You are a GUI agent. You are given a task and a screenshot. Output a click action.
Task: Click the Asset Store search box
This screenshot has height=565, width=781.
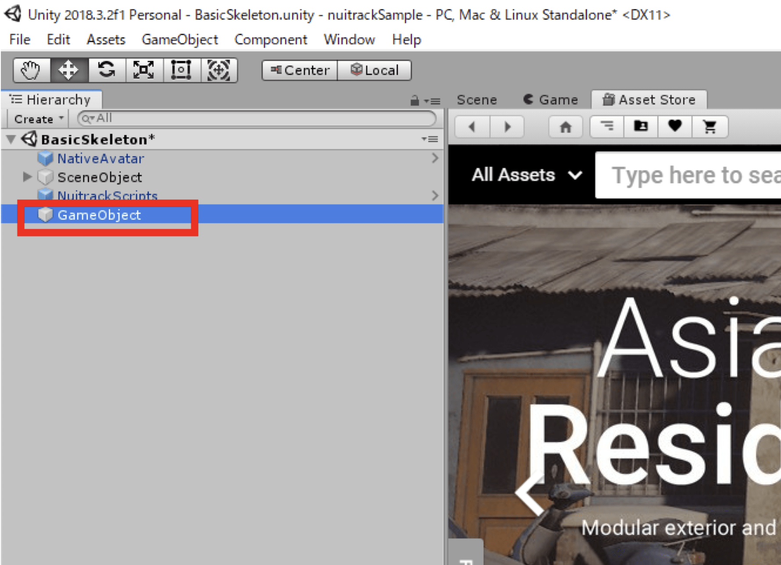tap(688, 175)
